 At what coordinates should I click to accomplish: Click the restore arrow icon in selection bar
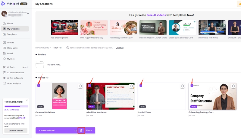[x=76, y=131]
